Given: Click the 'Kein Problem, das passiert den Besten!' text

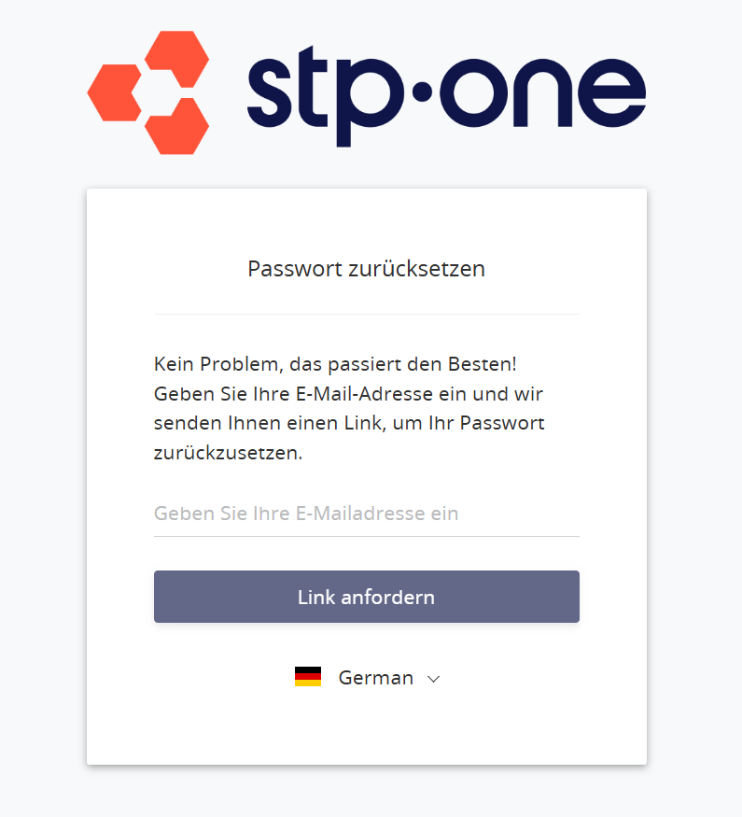Looking at the screenshot, I should tap(335, 364).
